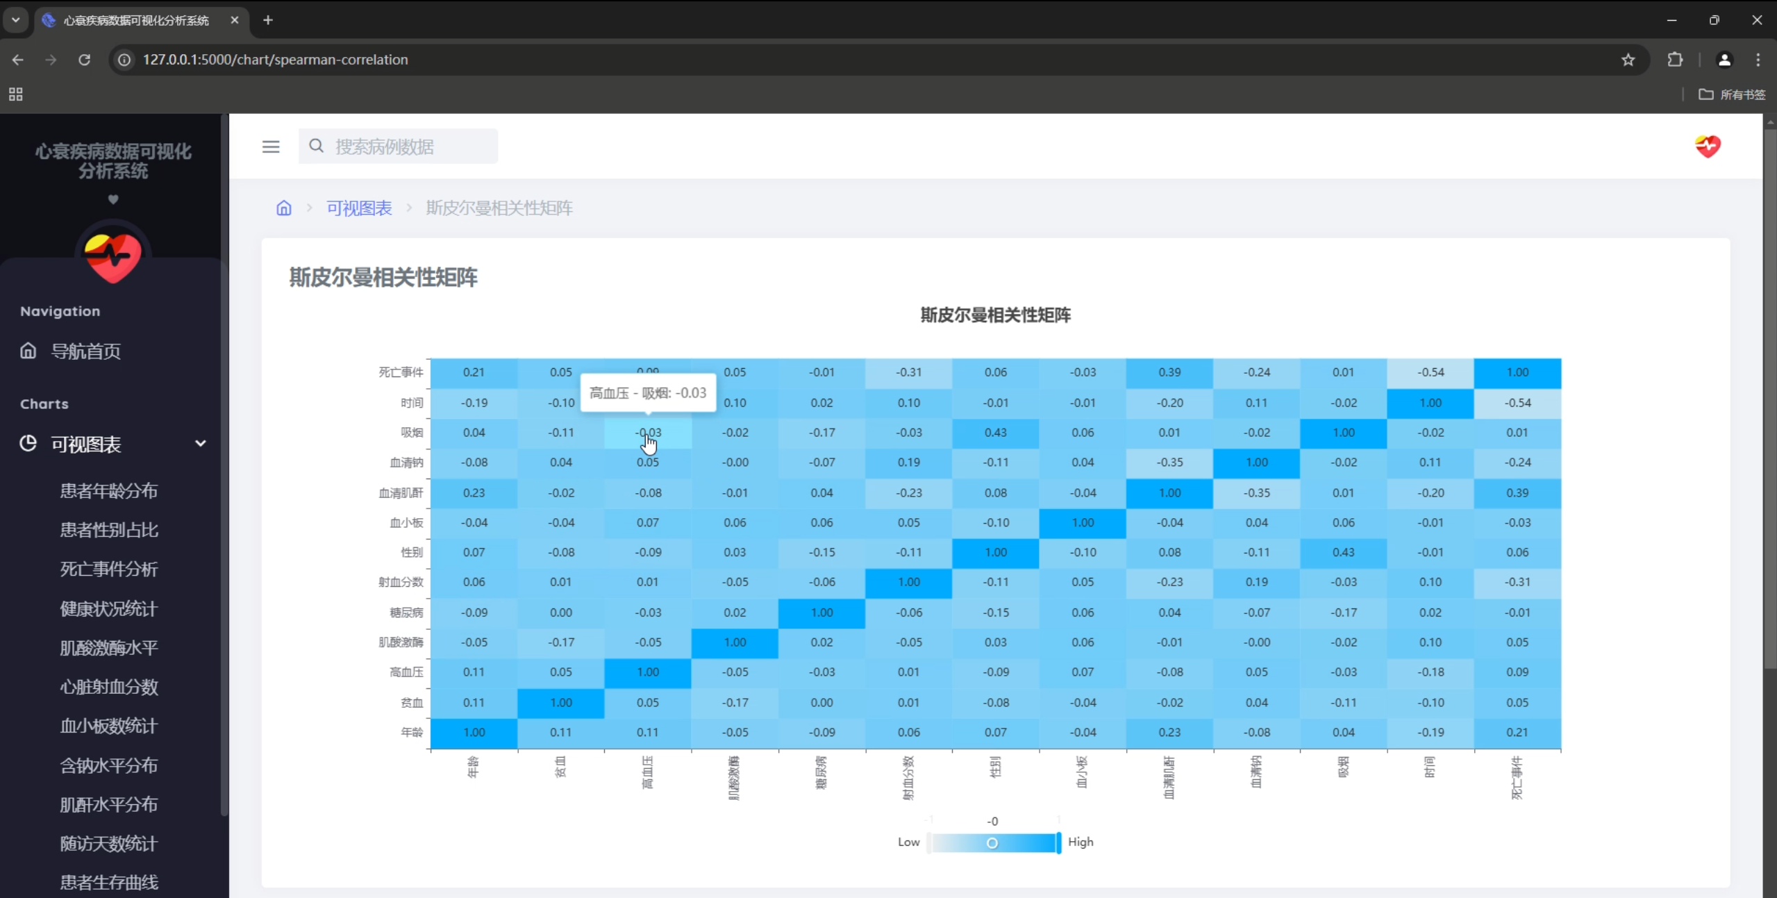Click the 血小板-血小板 1.00 diagonal cell
The width and height of the screenshot is (1777, 898).
(1083, 522)
